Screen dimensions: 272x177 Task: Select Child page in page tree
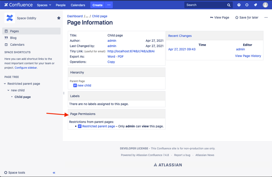pos(23,97)
